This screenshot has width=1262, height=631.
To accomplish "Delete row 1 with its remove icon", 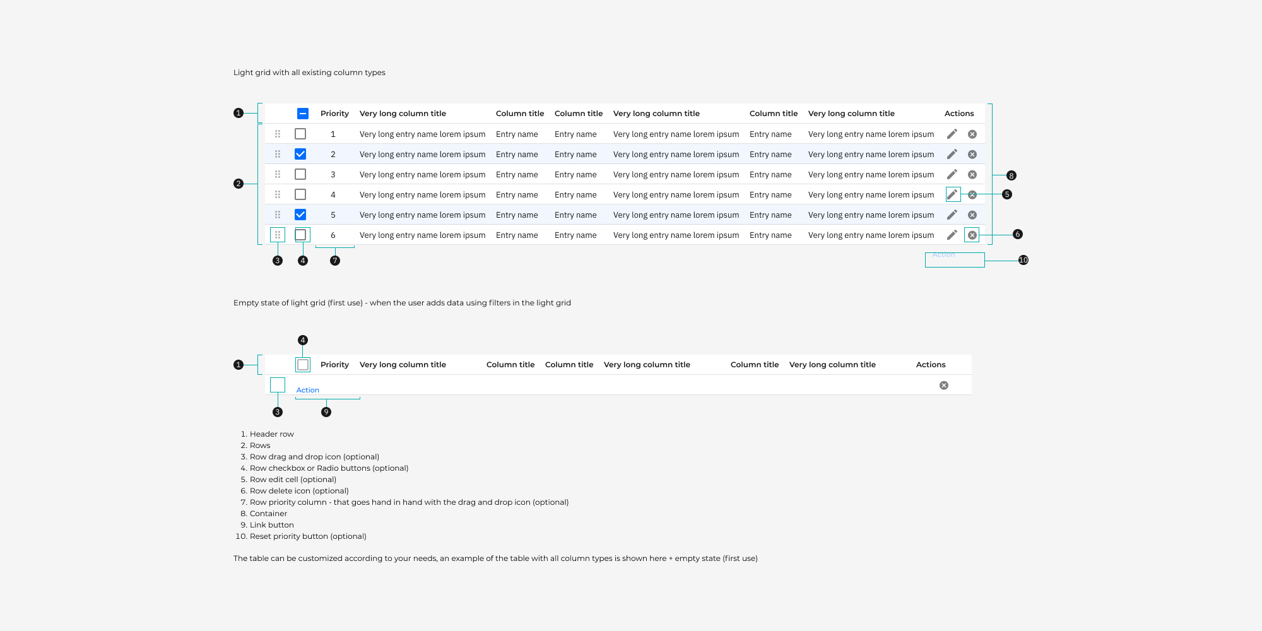I will click(972, 134).
